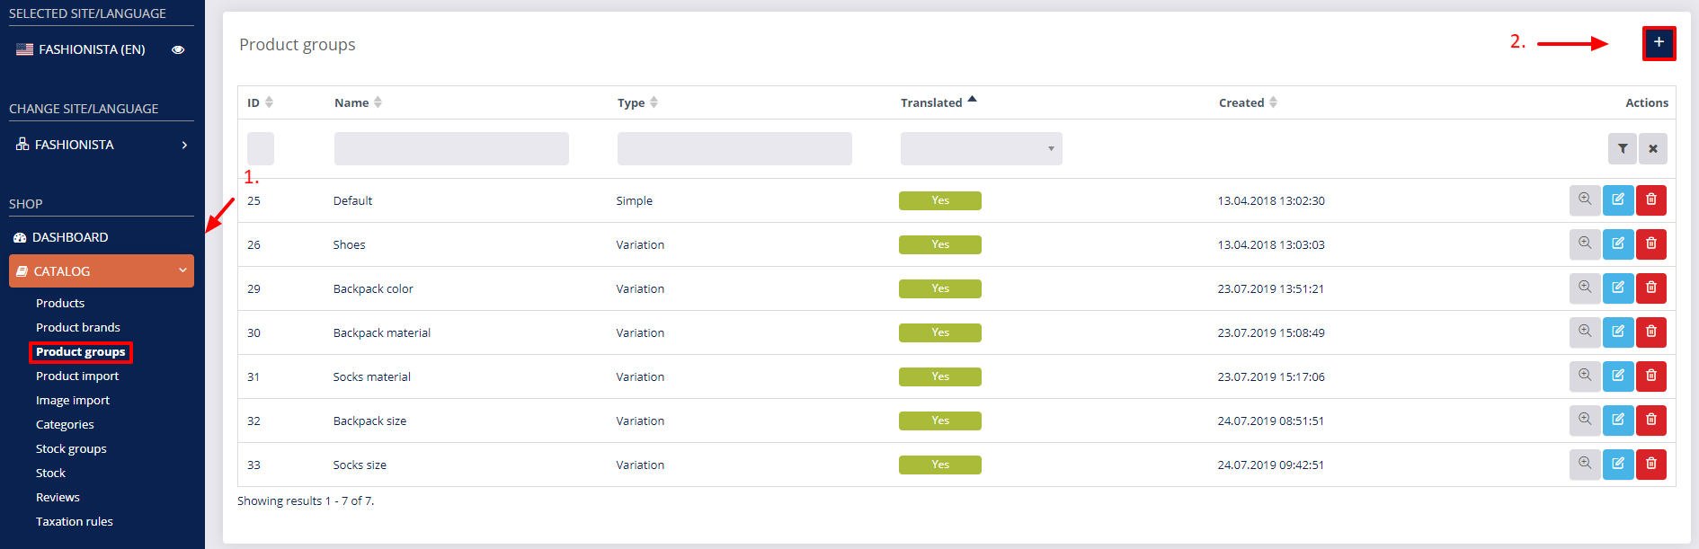This screenshot has width=1699, height=549.
Task: Delete the Default product group
Action: (1651, 199)
